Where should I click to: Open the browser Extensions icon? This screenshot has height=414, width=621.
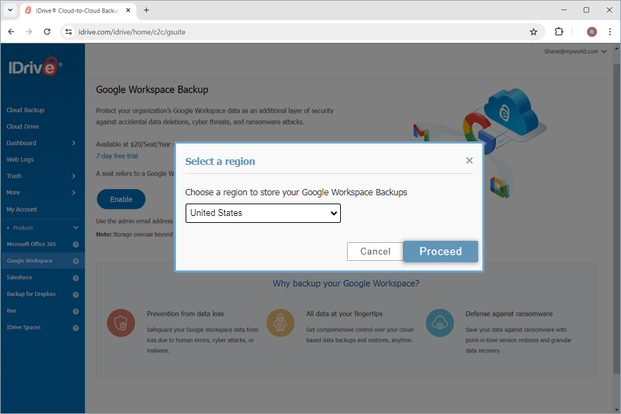559,32
